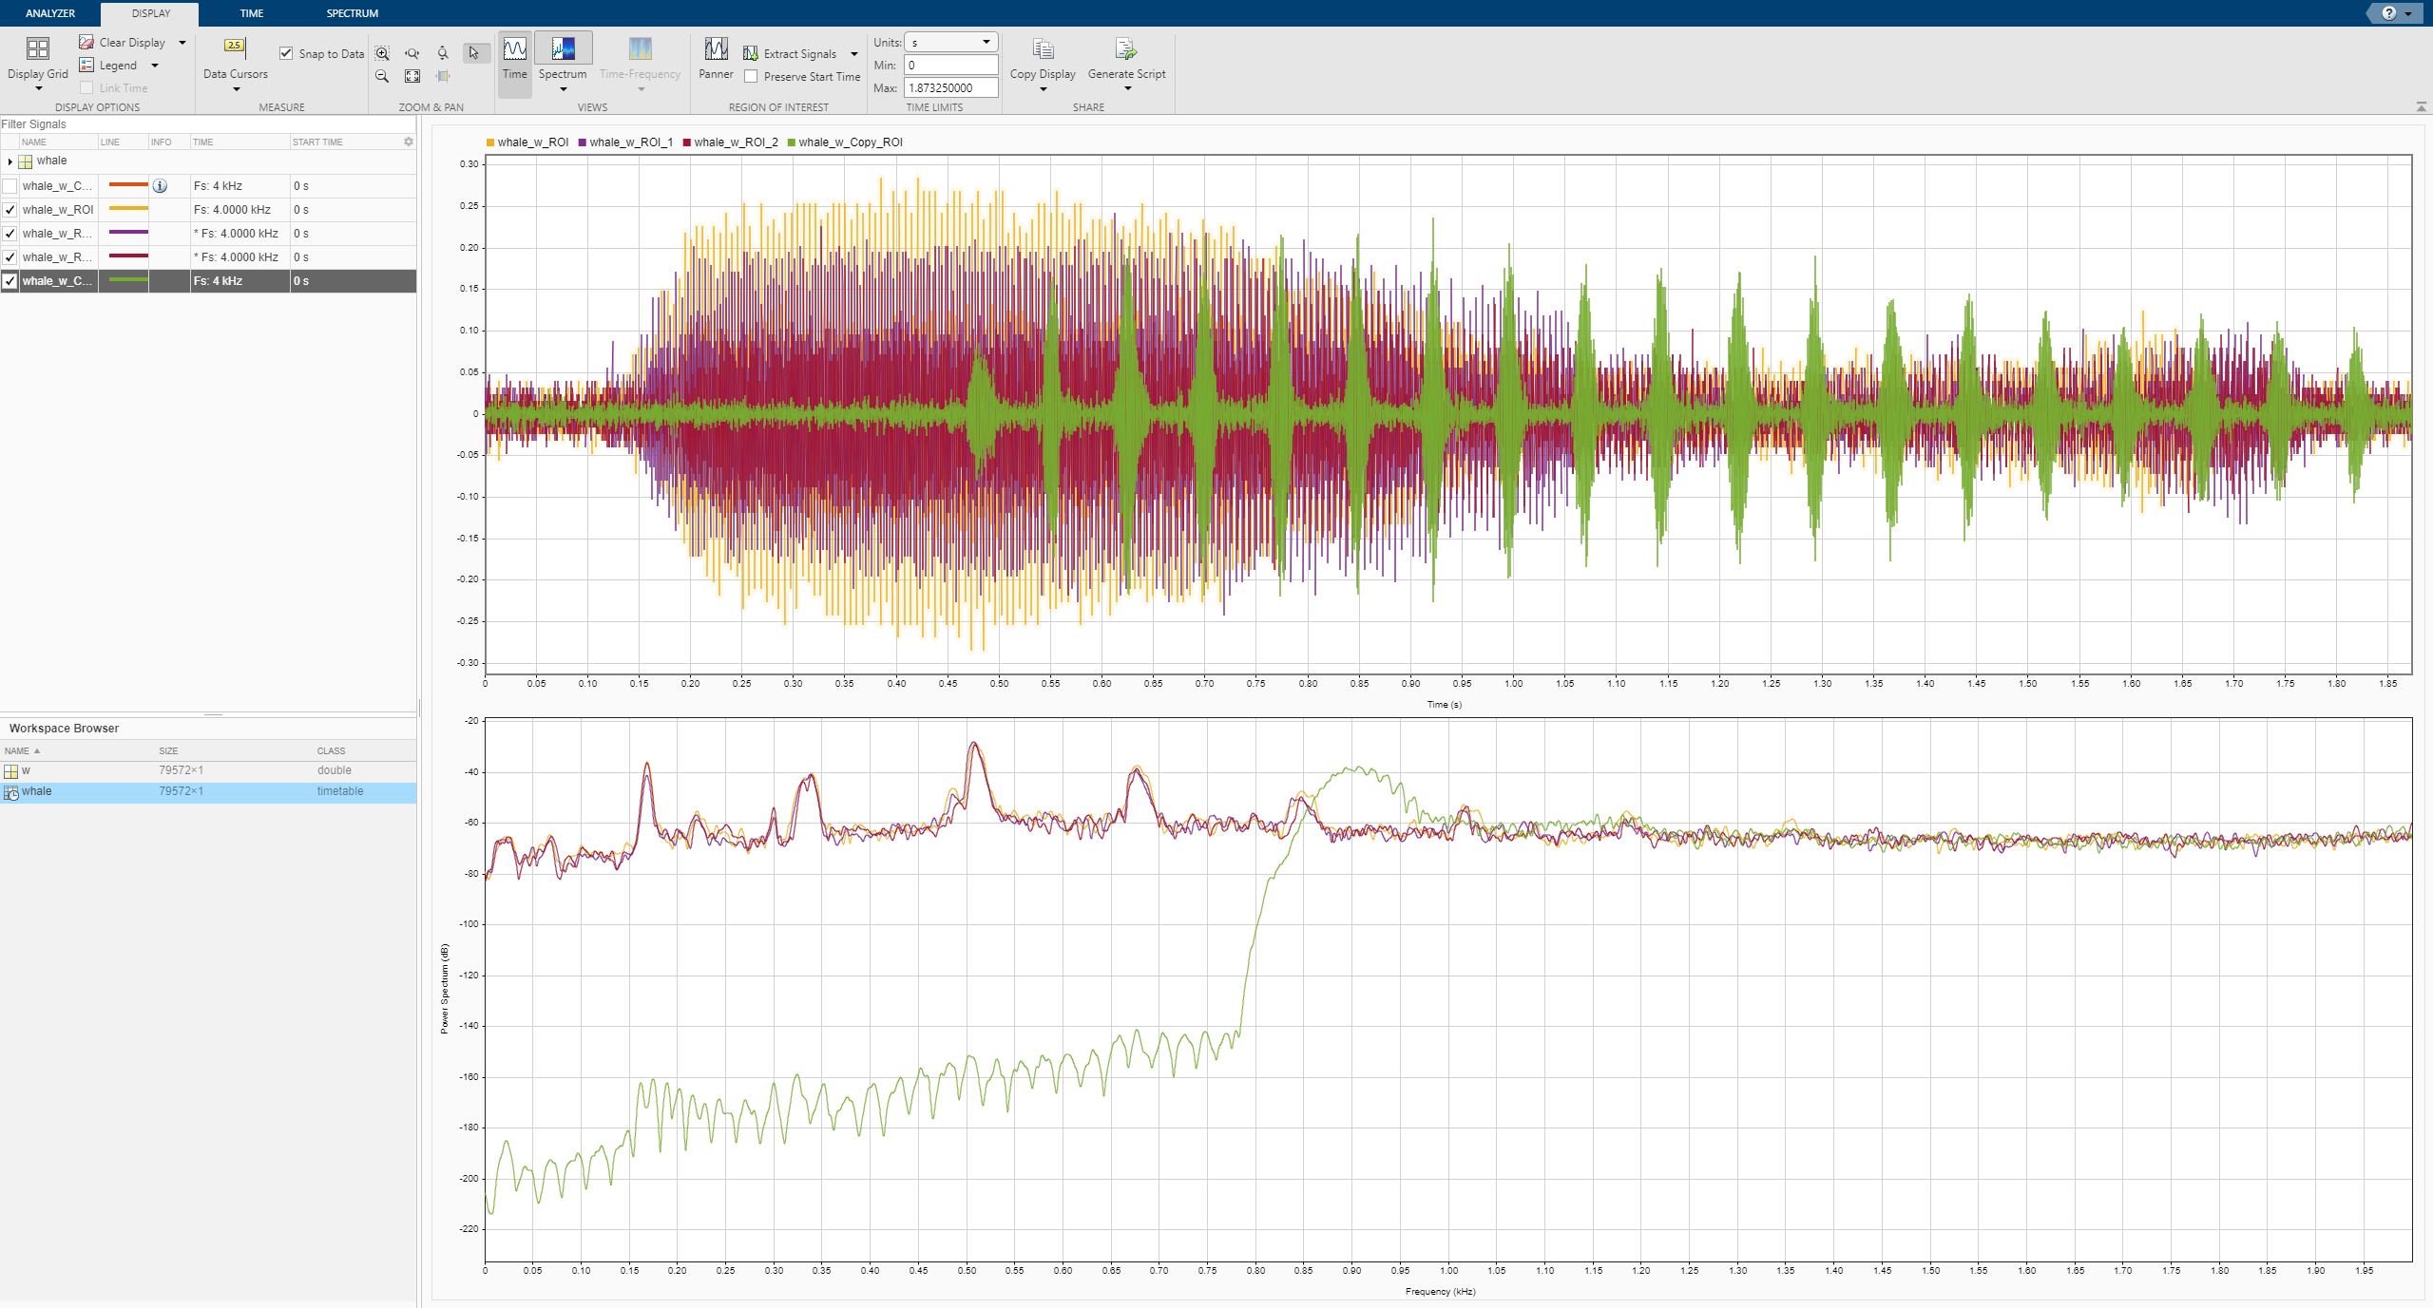Click Extract Signals button
This screenshot has height=1308, width=2433.
(x=790, y=54)
